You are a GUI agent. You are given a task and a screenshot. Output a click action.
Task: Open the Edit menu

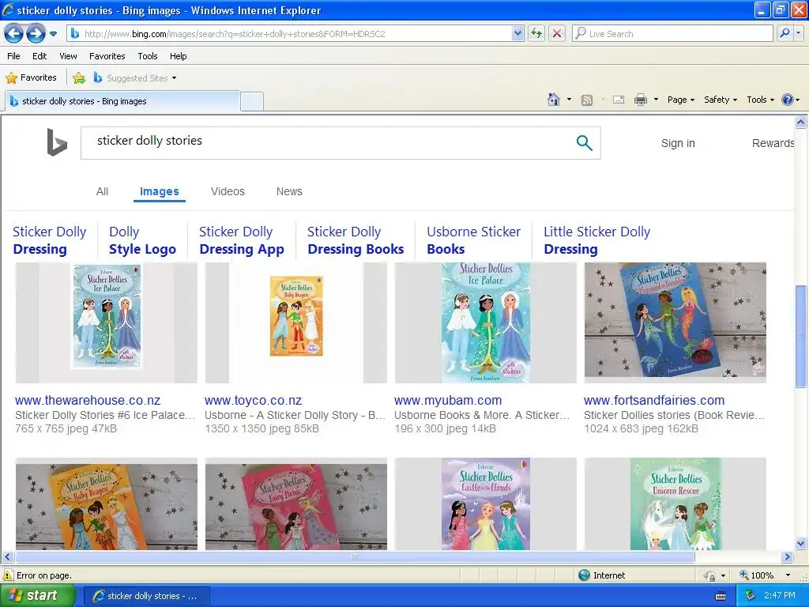point(40,56)
